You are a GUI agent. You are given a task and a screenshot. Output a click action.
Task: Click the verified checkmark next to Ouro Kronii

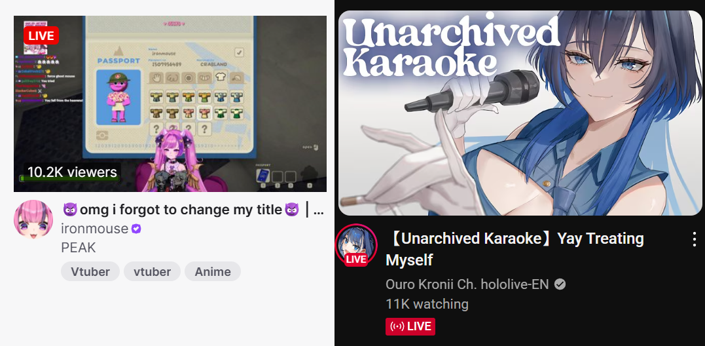click(560, 284)
